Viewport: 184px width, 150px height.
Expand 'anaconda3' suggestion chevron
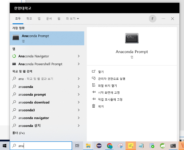(x=79, y=110)
